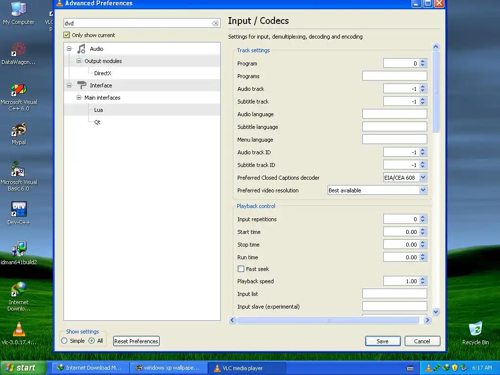Switch to Internet Download Manager taskbar item

[x=90, y=368]
